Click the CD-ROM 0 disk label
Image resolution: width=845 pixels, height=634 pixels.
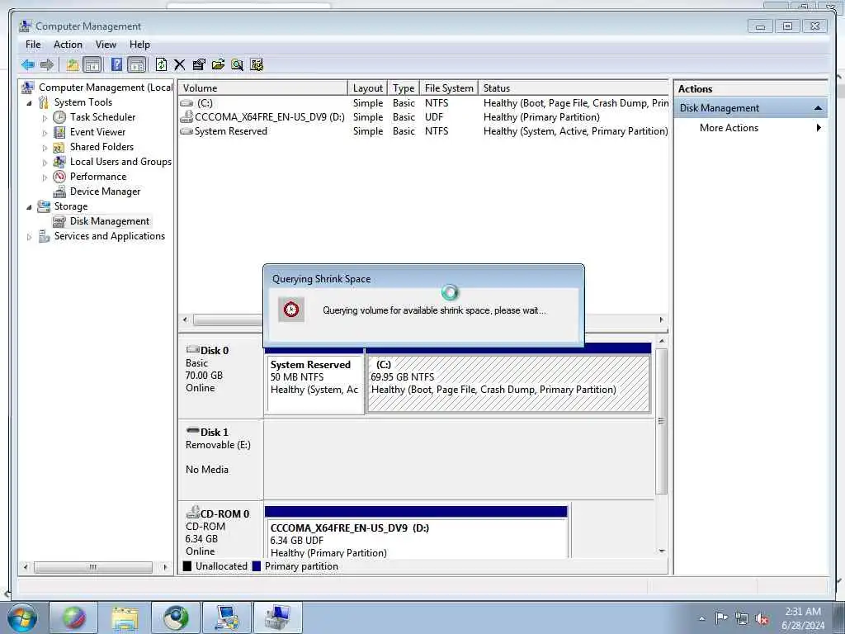[220, 531]
